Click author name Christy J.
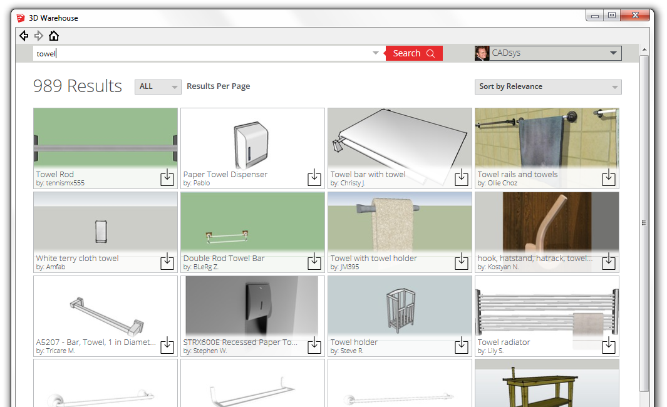The image size is (667, 407). coord(353,183)
